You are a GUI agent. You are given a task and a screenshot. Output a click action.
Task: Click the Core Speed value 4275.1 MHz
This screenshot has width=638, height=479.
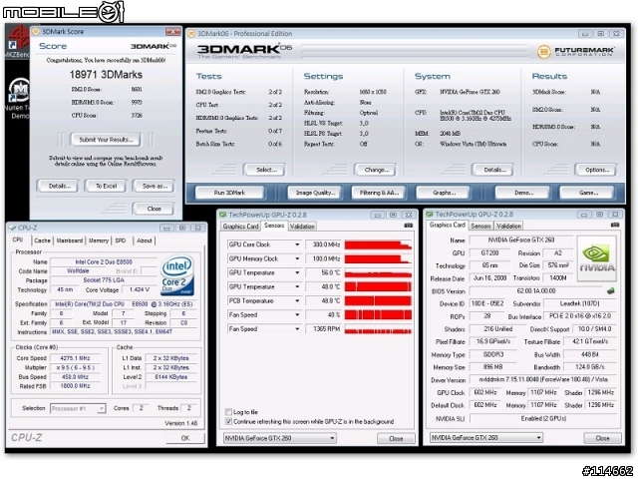(x=75, y=358)
